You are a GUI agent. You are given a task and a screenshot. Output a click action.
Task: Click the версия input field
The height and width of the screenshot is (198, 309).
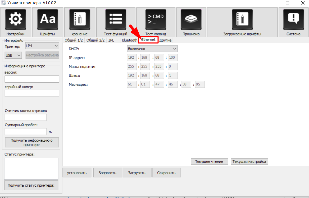point(32,79)
